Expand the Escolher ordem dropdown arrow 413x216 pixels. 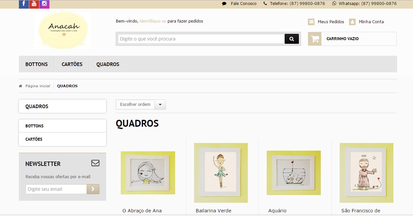[160, 105]
